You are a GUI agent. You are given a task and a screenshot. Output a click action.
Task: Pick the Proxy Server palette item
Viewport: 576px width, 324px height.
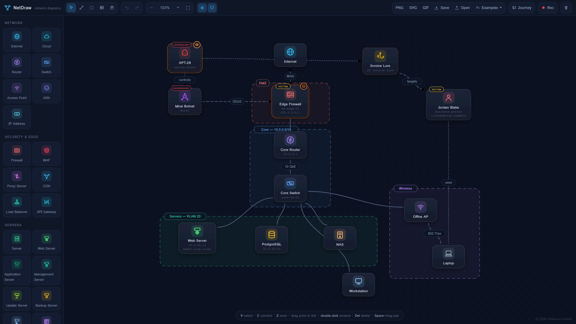[17, 180]
